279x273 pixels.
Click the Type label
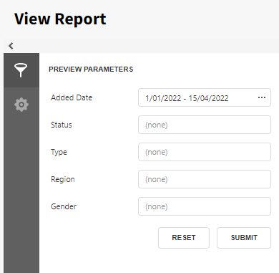(59, 152)
